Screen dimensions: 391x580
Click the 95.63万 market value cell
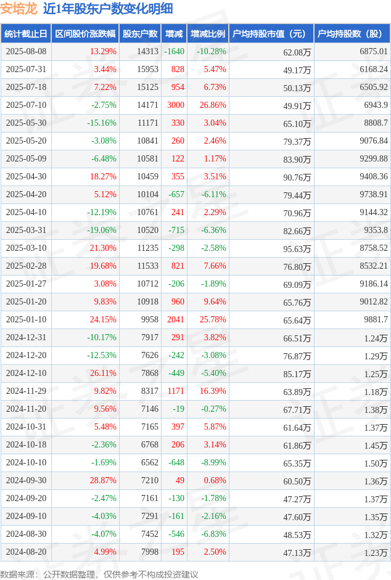pyautogui.click(x=297, y=249)
